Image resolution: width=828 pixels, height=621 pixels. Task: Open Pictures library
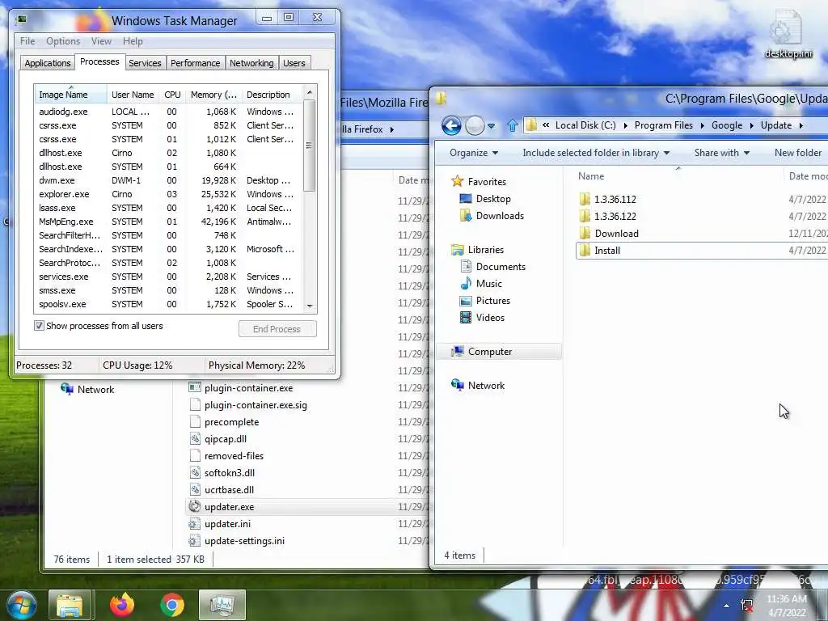pos(492,301)
